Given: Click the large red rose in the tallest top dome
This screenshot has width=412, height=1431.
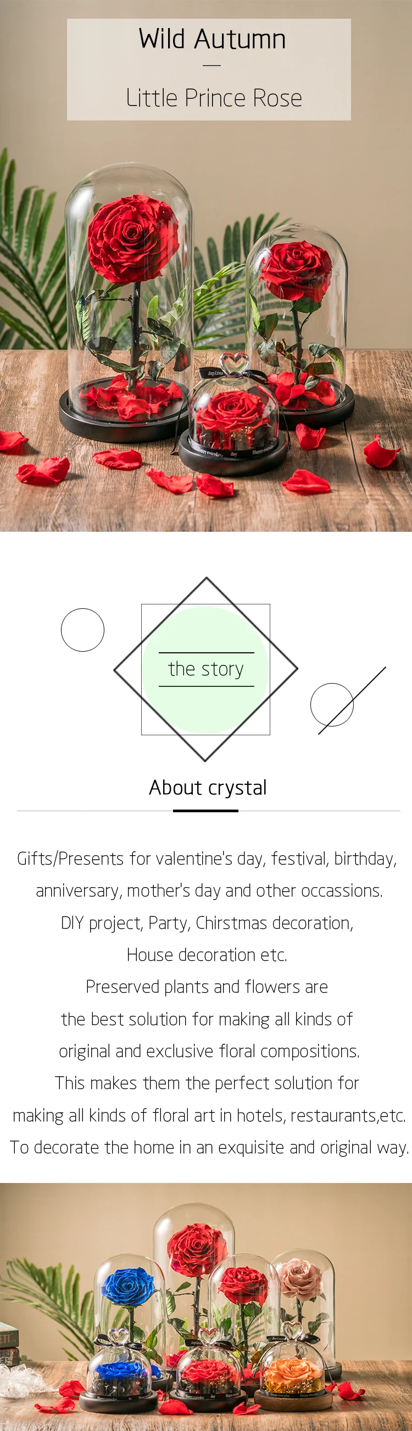Looking at the screenshot, I should click(x=133, y=238).
